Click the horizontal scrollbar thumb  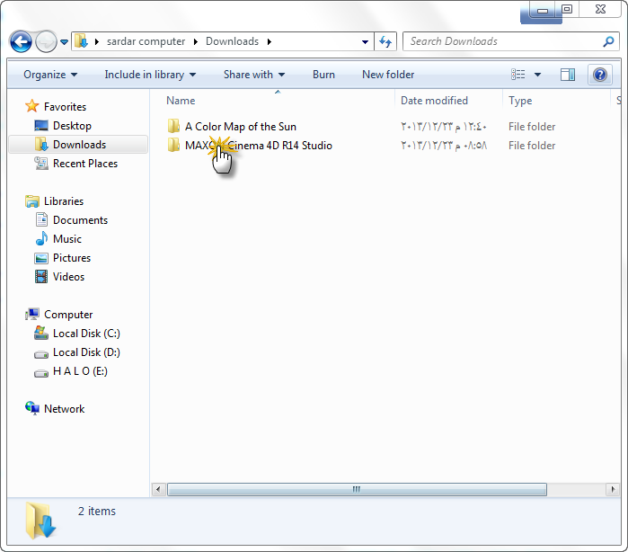point(357,489)
